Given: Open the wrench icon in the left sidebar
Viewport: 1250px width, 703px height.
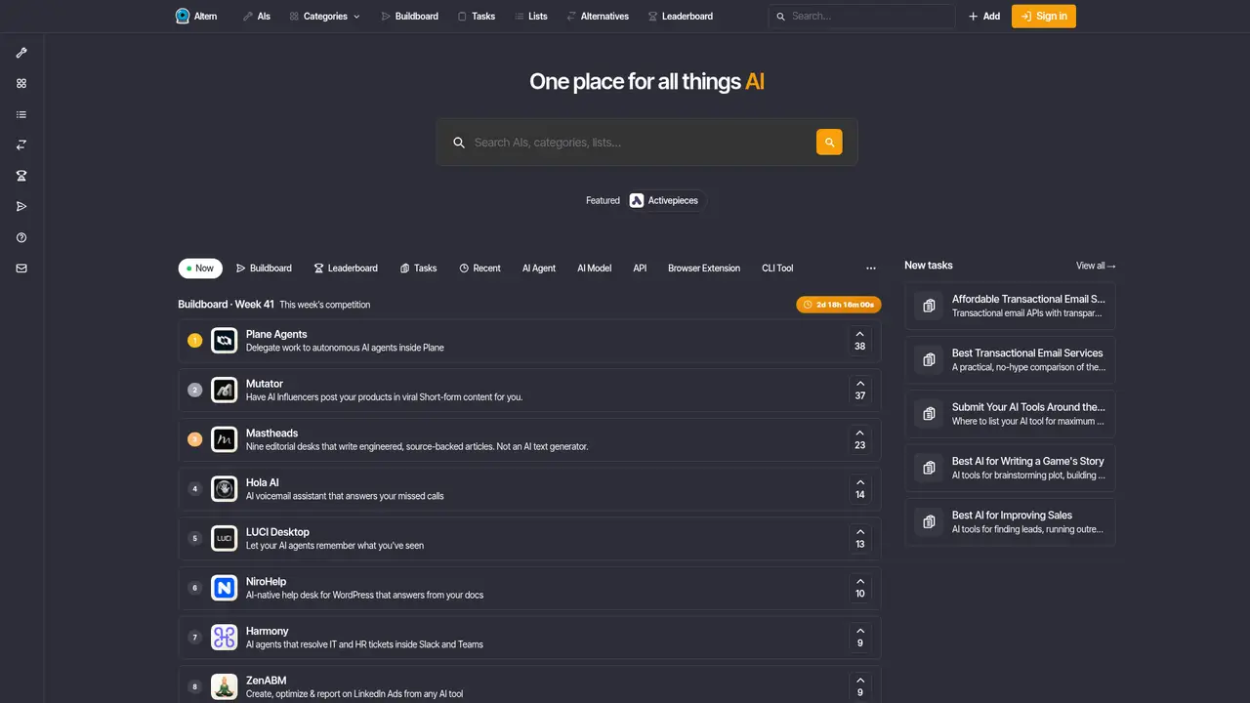Looking at the screenshot, I should [x=21, y=53].
